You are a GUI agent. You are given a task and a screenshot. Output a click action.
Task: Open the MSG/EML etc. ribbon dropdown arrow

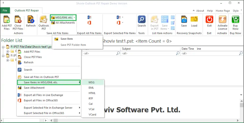click(75, 18)
